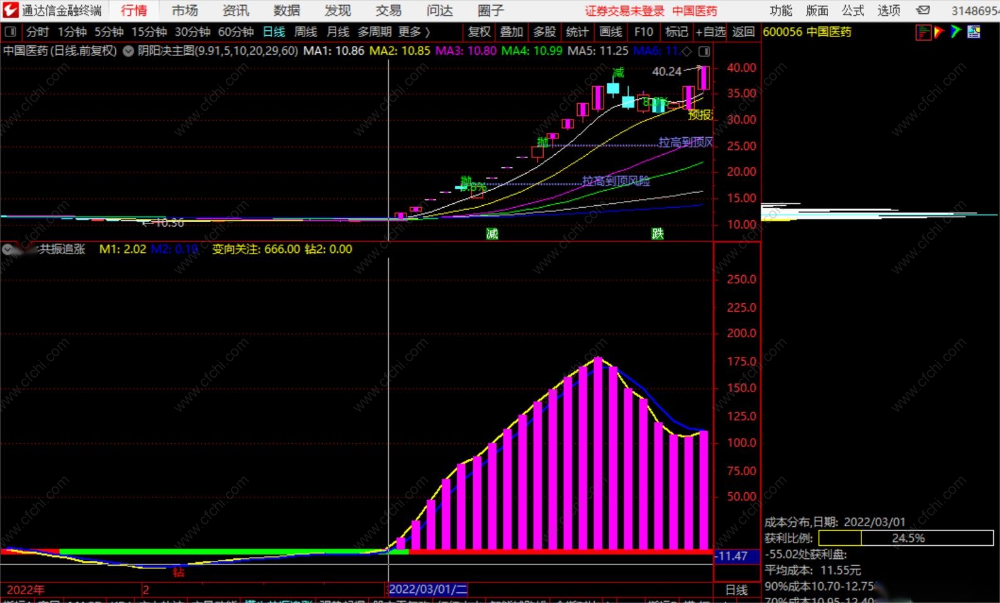Image resolution: width=1000 pixels, height=603 pixels.
Task: Click the 2022/03/01 date marker on the time axis
Action: tap(428, 590)
